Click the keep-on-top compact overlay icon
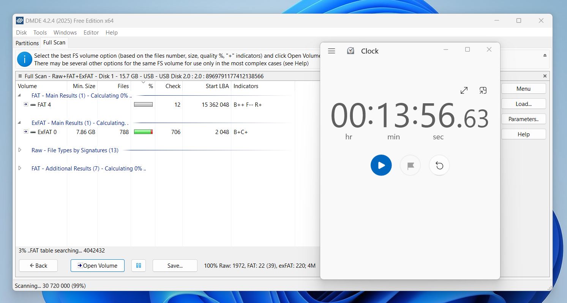 coord(483,90)
